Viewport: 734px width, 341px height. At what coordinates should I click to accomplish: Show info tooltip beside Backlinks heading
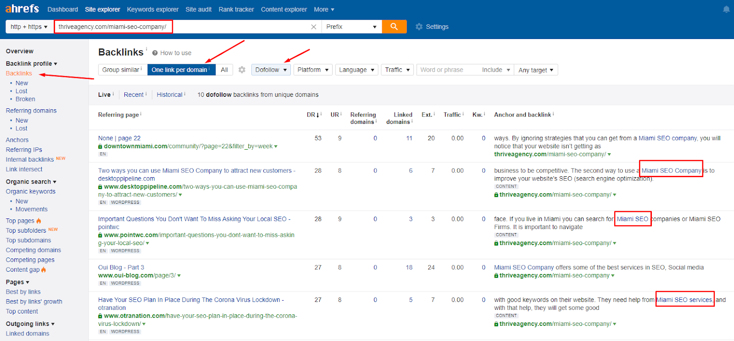tap(146, 48)
